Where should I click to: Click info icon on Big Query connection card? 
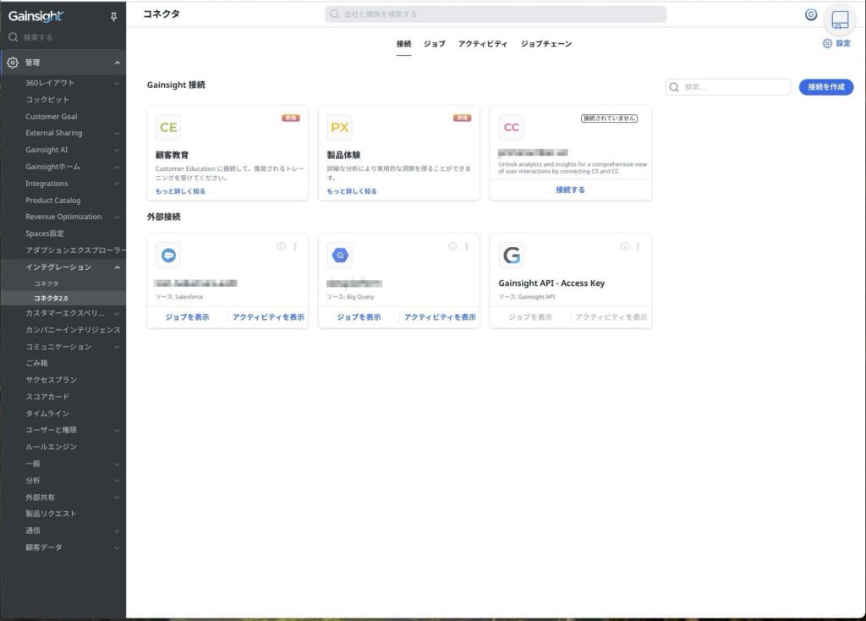pyautogui.click(x=452, y=247)
